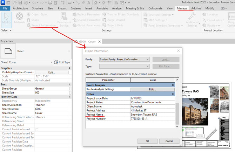Expand Structural Settings dropdown
This screenshot has height=152, width=235.
[x=173, y=15]
